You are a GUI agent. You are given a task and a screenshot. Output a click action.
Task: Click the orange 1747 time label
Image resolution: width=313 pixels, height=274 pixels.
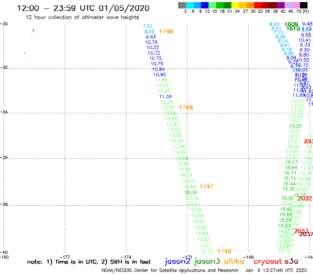(x=206, y=187)
